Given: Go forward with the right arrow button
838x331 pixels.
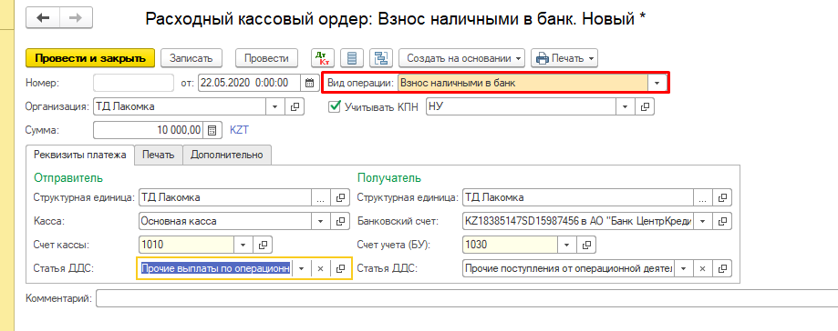Looking at the screenshot, I should tap(76, 19).
